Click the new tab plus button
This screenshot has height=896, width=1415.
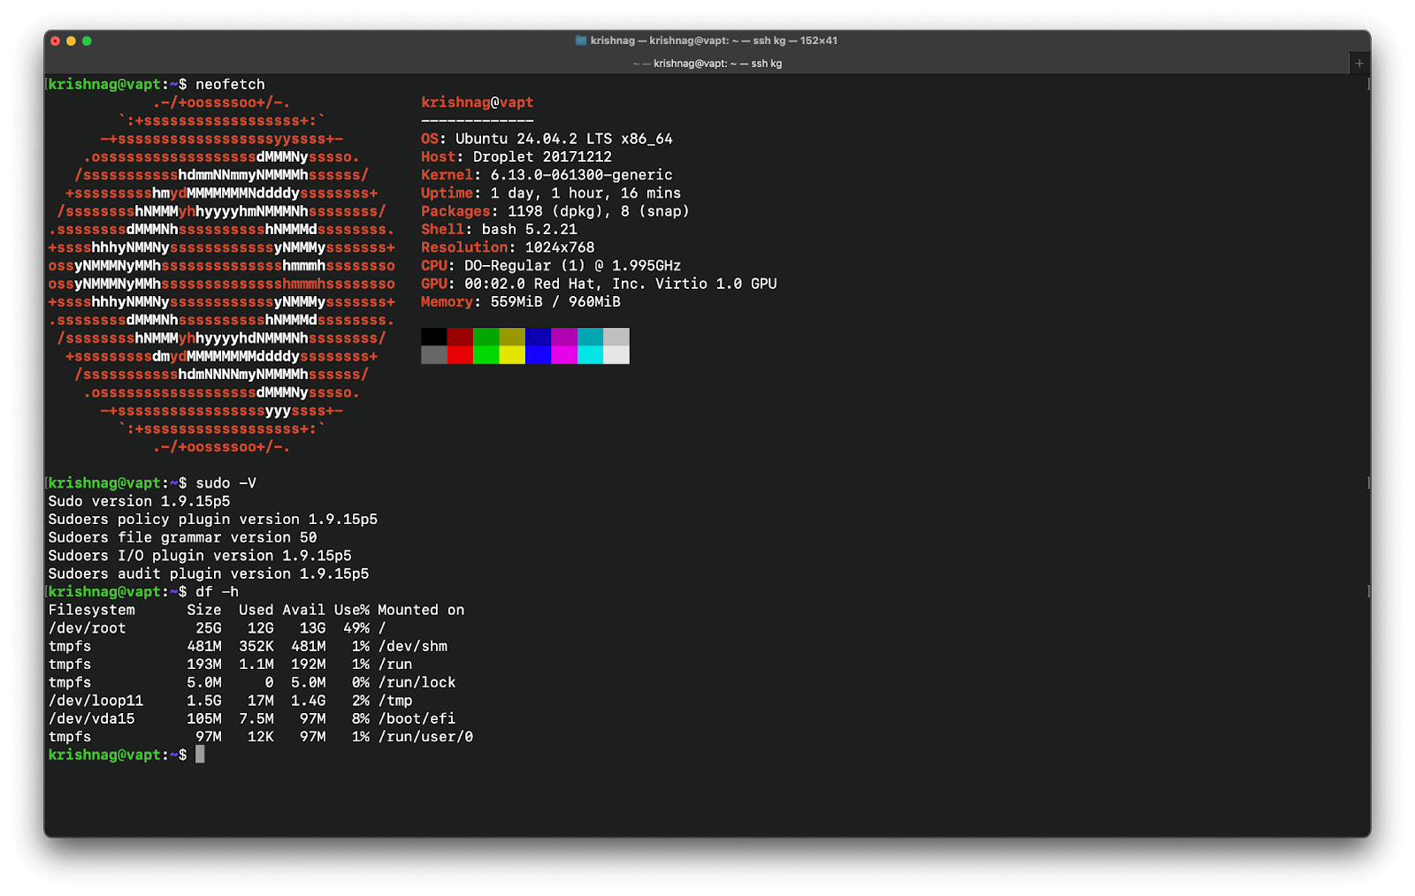(x=1359, y=63)
